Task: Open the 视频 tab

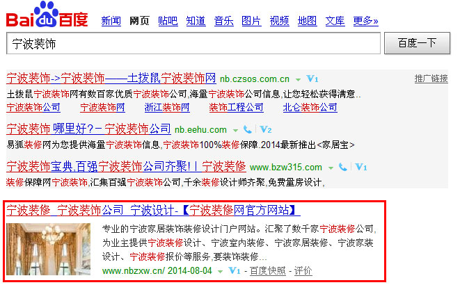Action: point(279,21)
